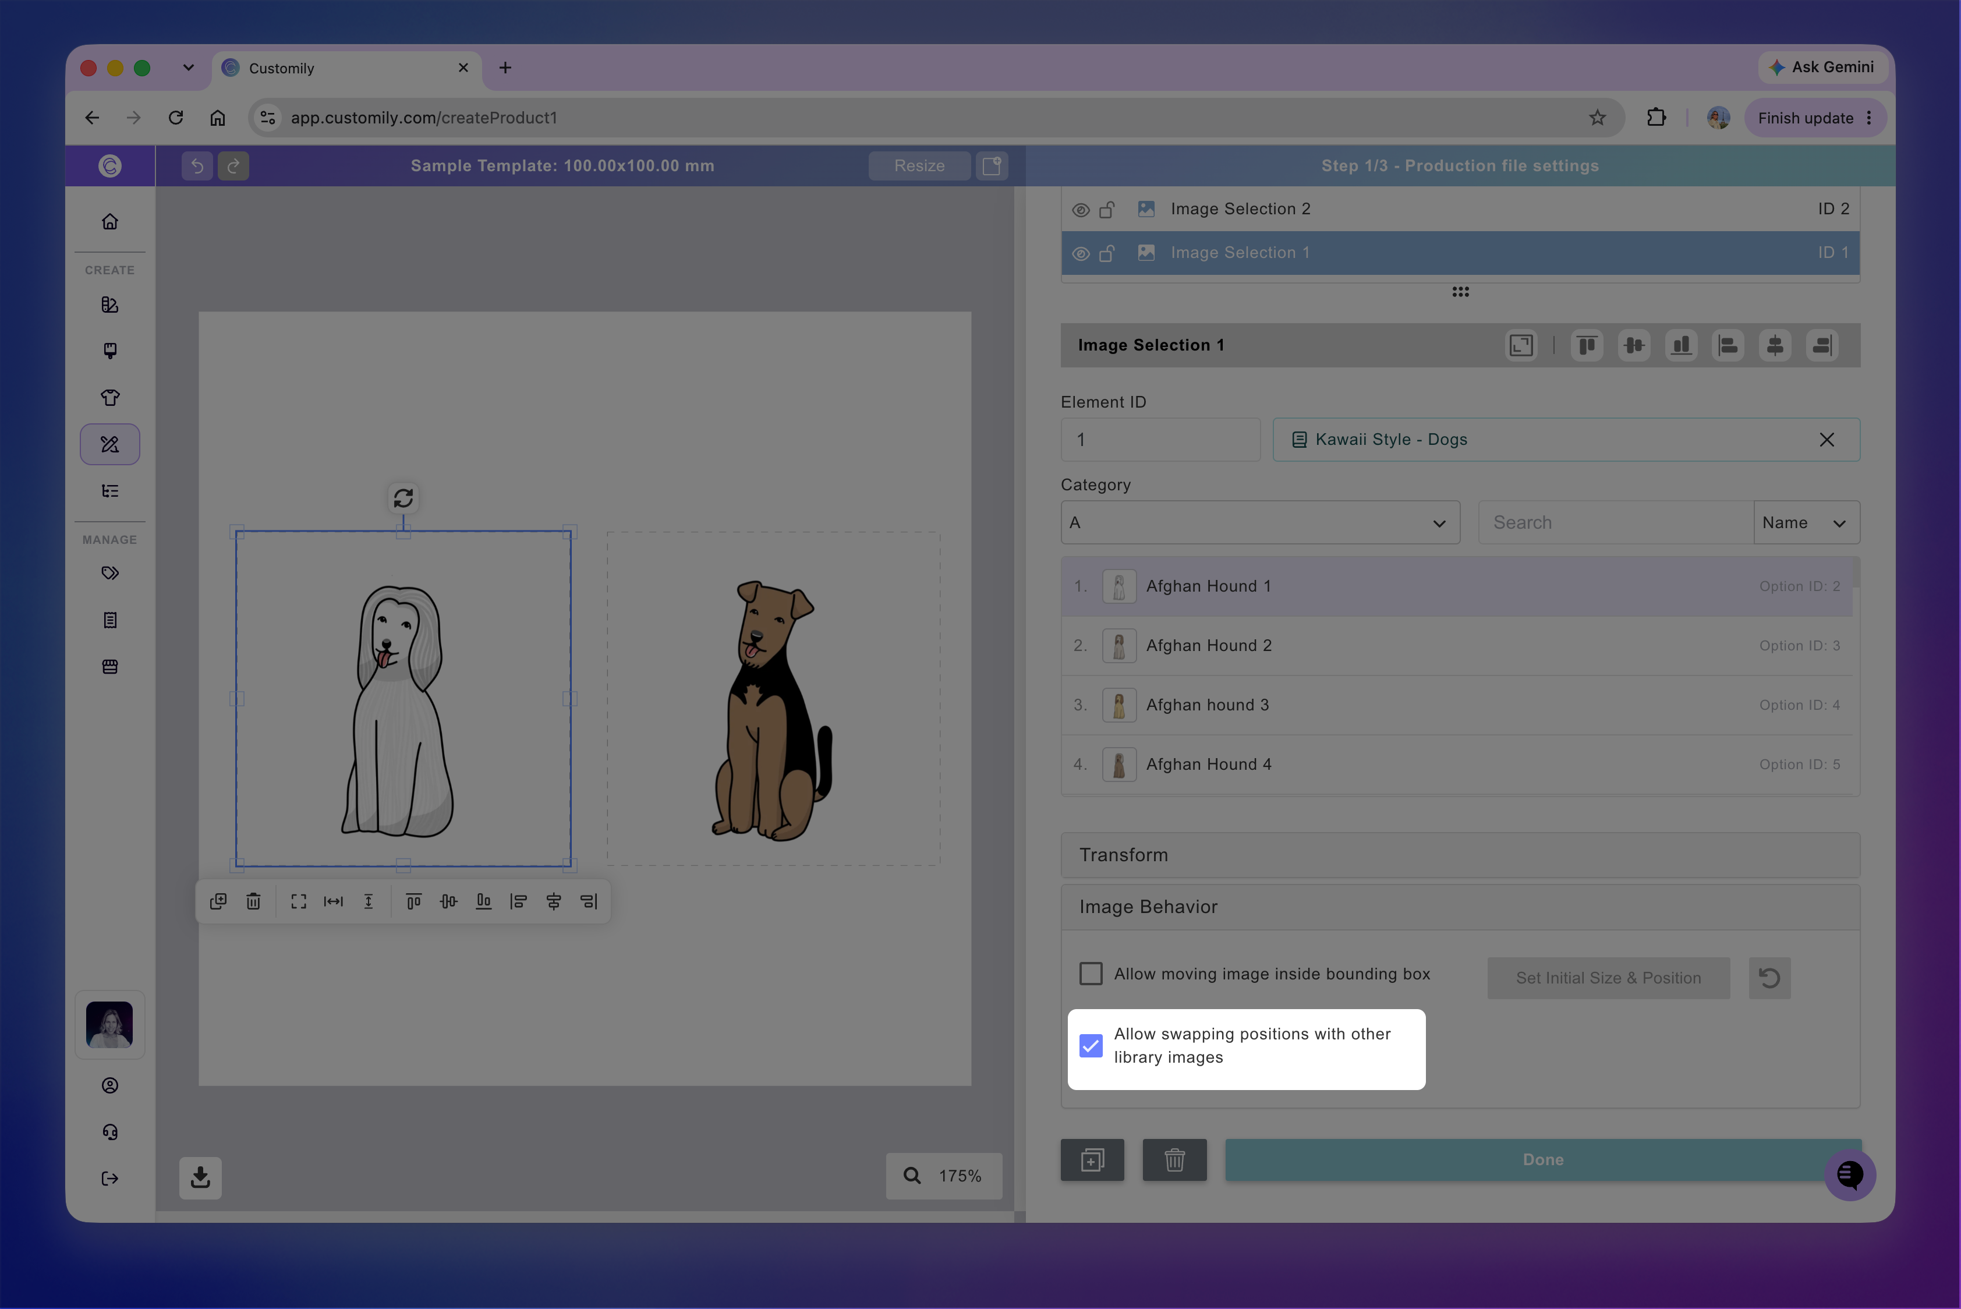The image size is (1961, 1309).
Task: Click the Element ID input field
Action: tap(1160, 440)
